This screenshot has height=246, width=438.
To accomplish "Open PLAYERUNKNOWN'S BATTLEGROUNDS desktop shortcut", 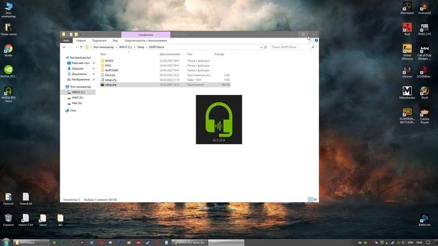I will [407, 116].
